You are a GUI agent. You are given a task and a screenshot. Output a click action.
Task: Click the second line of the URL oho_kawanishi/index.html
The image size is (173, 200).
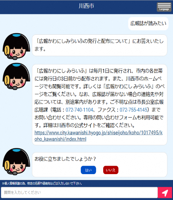pyautogui.click(x=60, y=139)
